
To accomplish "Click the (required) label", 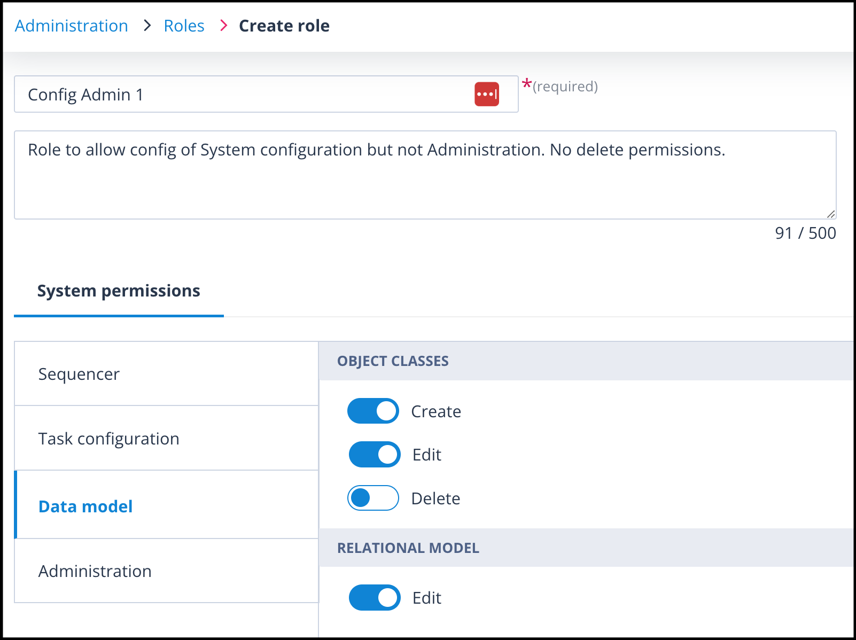I will tap(565, 87).
